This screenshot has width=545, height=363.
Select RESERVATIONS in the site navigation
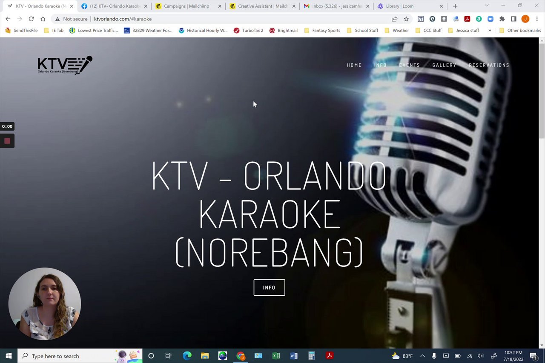(489, 65)
